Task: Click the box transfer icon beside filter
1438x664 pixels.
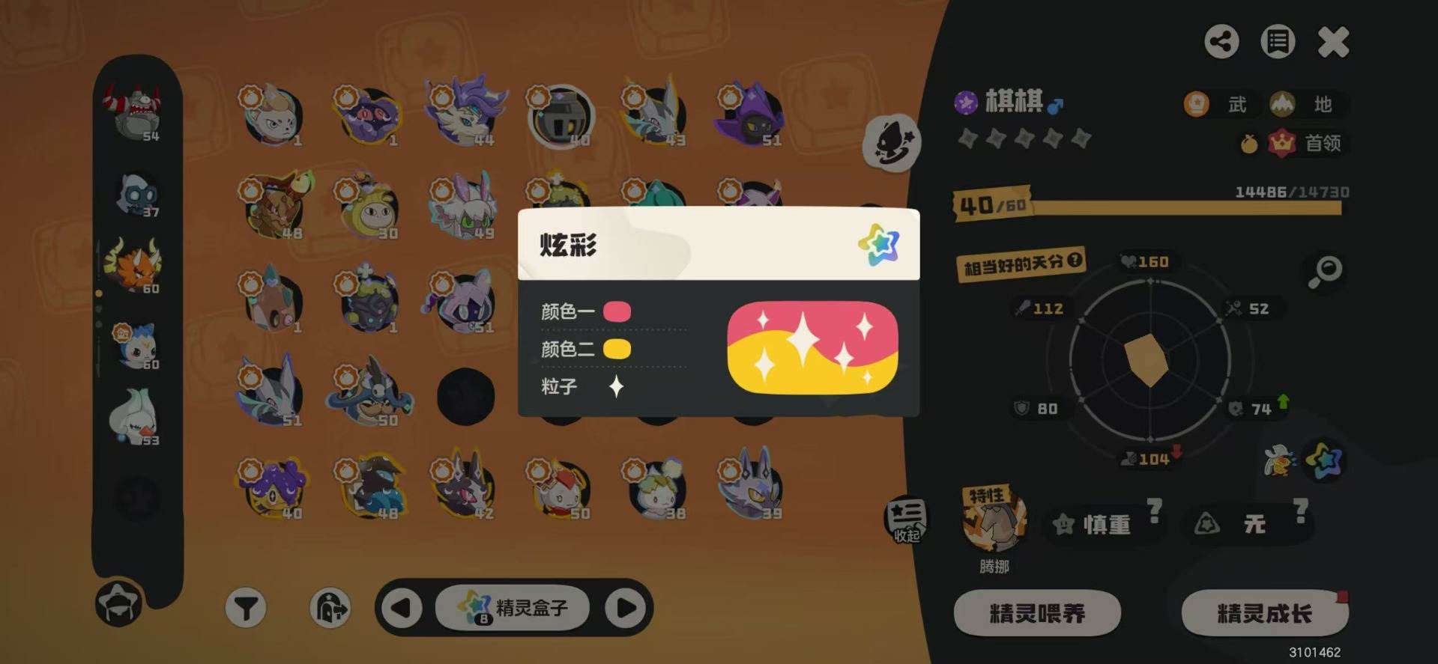Action: 330,608
